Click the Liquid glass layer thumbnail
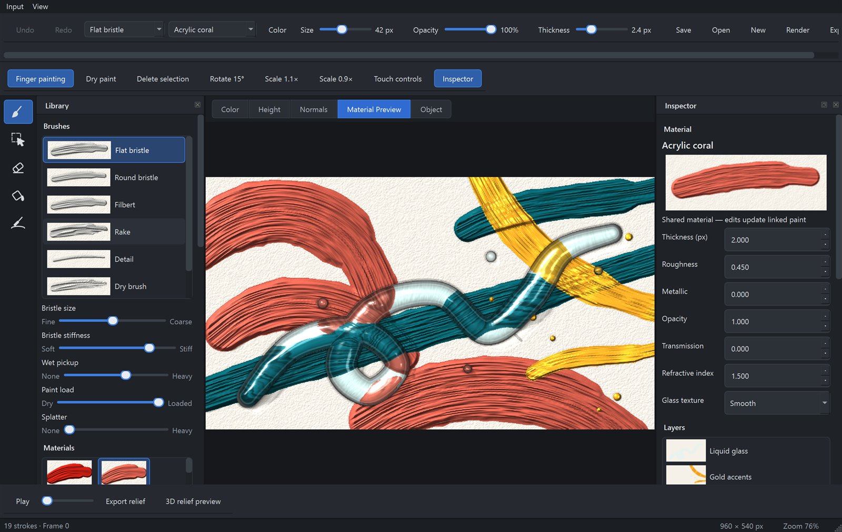Screen dimensions: 842x532 click(x=686, y=451)
